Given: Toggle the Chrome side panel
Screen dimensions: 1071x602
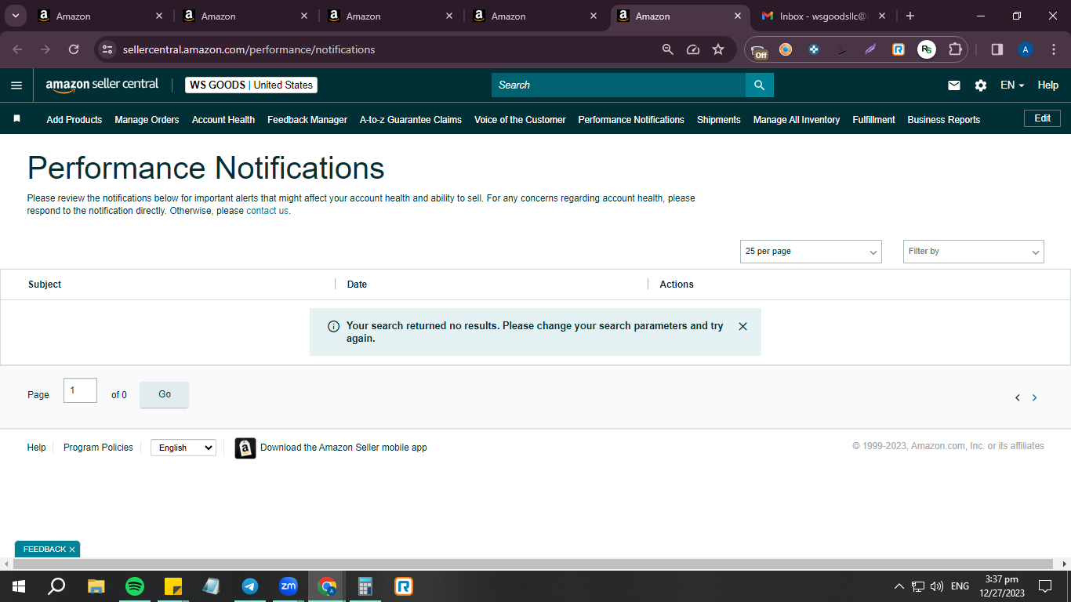Looking at the screenshot, I should (x=997, y=49).
